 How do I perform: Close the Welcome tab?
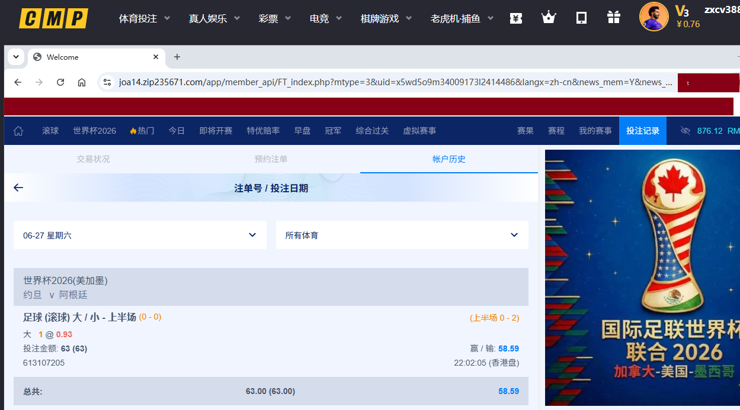[x=156, y=57]
